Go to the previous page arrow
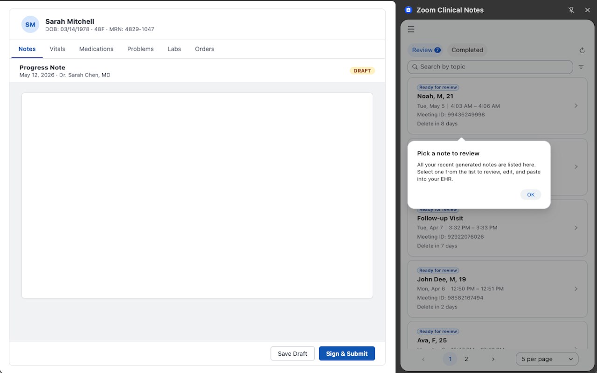 423,359
